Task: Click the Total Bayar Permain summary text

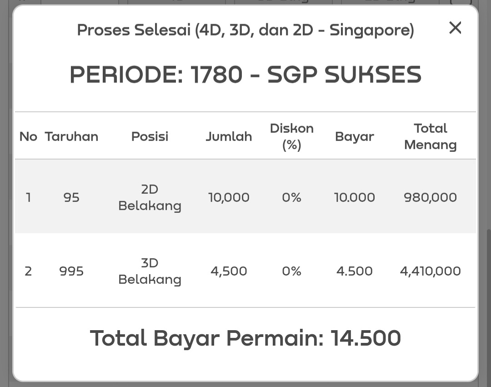Action: click(x=245, y=338)
